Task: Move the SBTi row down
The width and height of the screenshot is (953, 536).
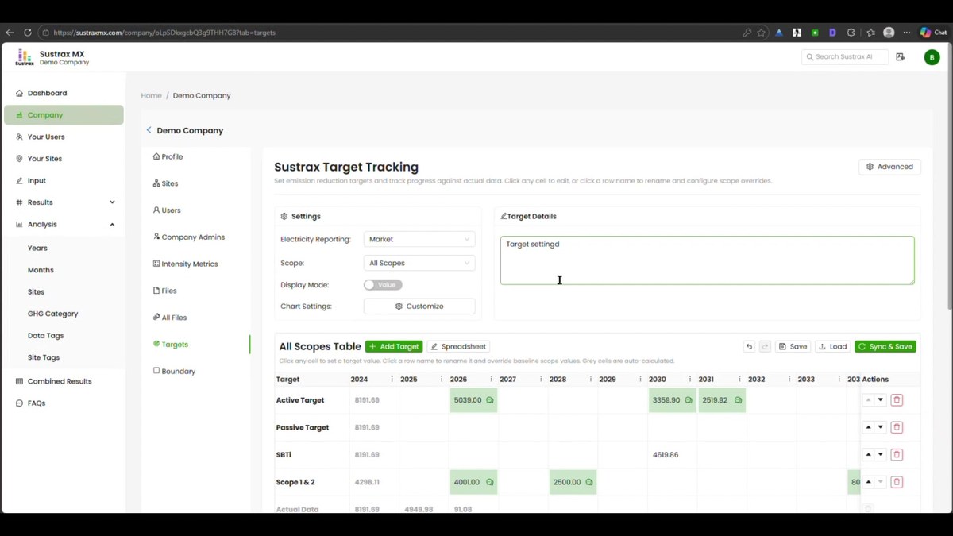Action: pyautogui.click(x=881, y=455)
